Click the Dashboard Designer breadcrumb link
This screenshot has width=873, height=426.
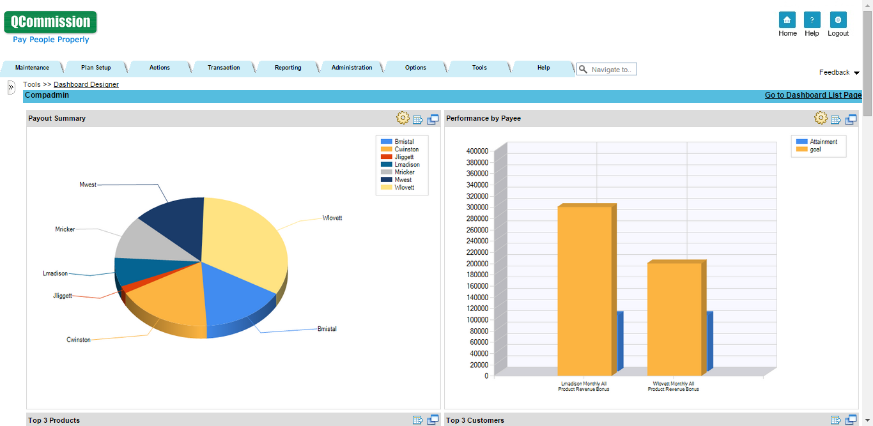coord(86,84)
